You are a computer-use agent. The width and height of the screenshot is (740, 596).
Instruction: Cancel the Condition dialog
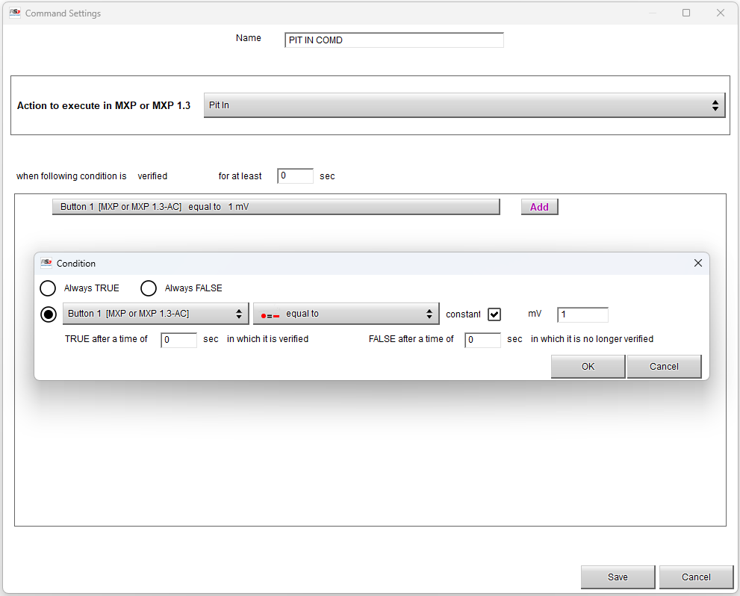click(664, 366)
